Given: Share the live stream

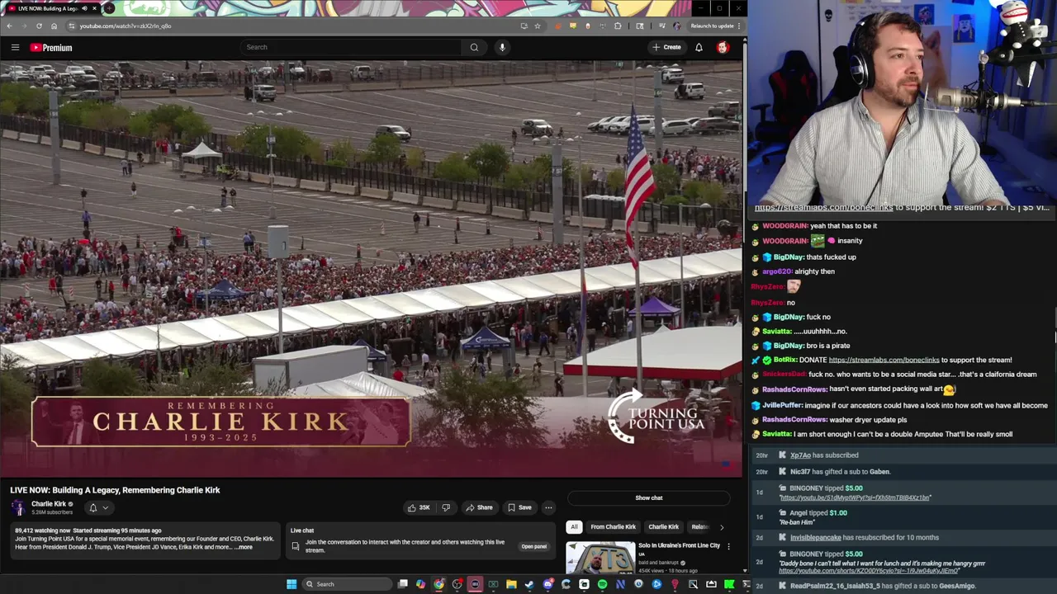Looking at the screenshot, I should click(478, 507).
